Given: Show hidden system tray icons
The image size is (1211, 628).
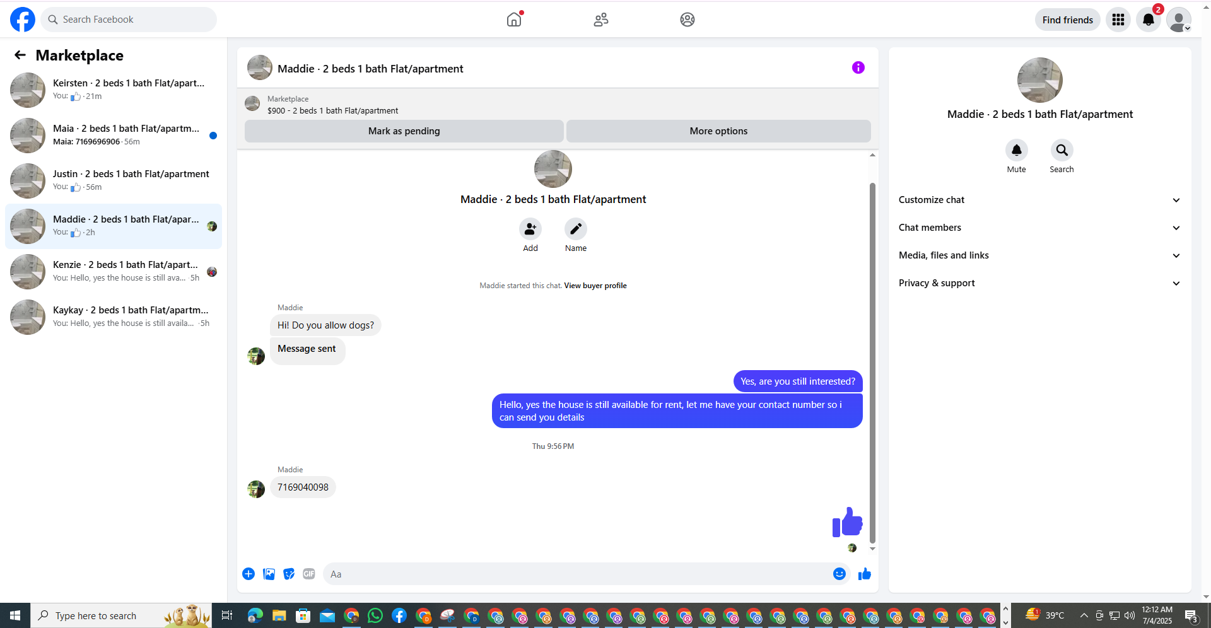Looking at the screenshot, I should click(1084, 615).
